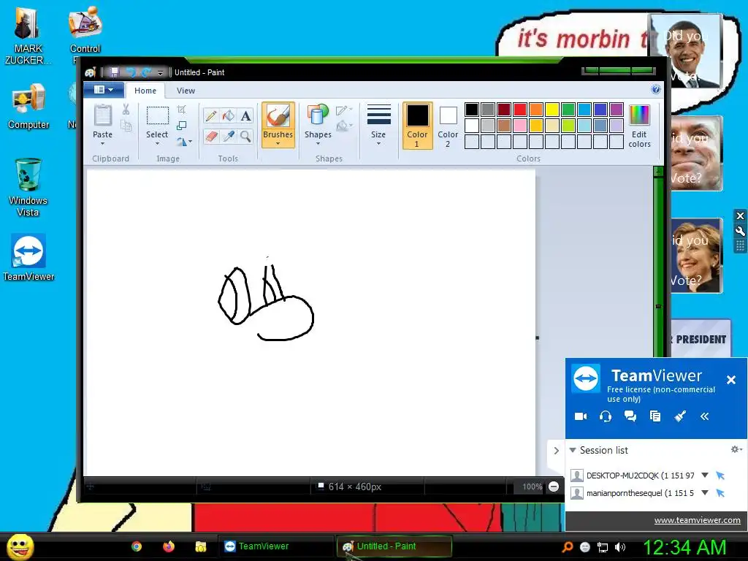748x561 pixels.
Task: Click the smiley Start button
Action: pos(20,546)
